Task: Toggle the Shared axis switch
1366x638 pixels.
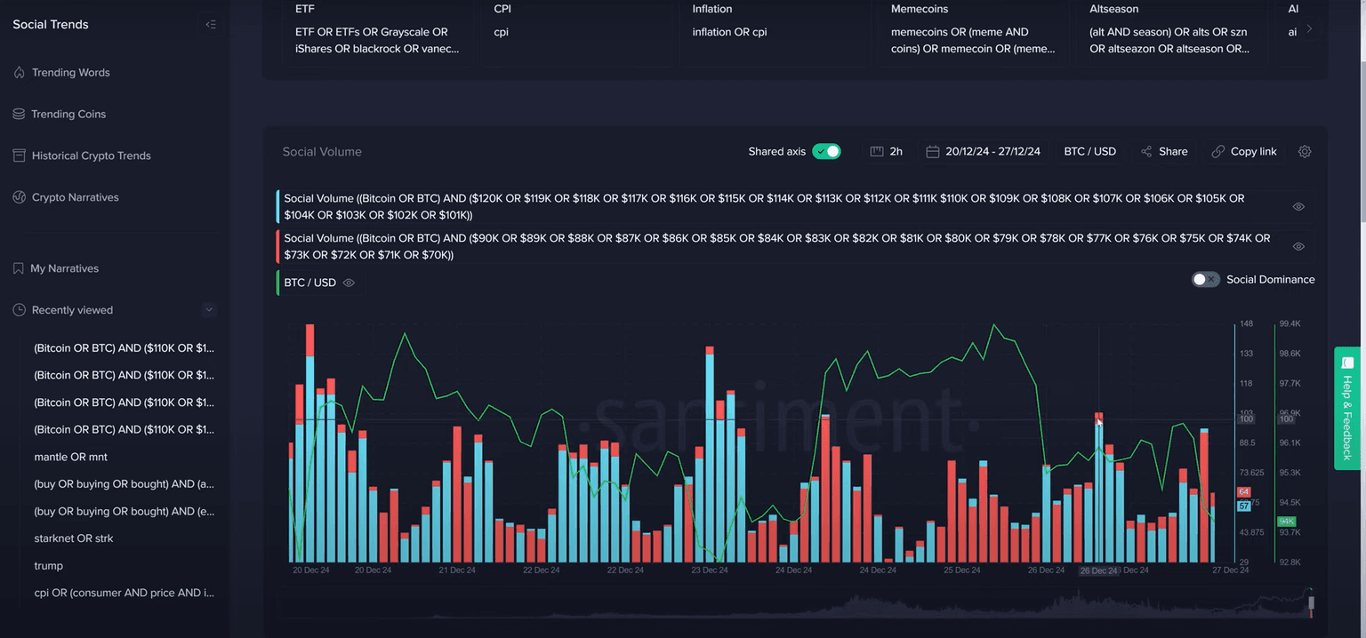Action: (x=826, y=152)
